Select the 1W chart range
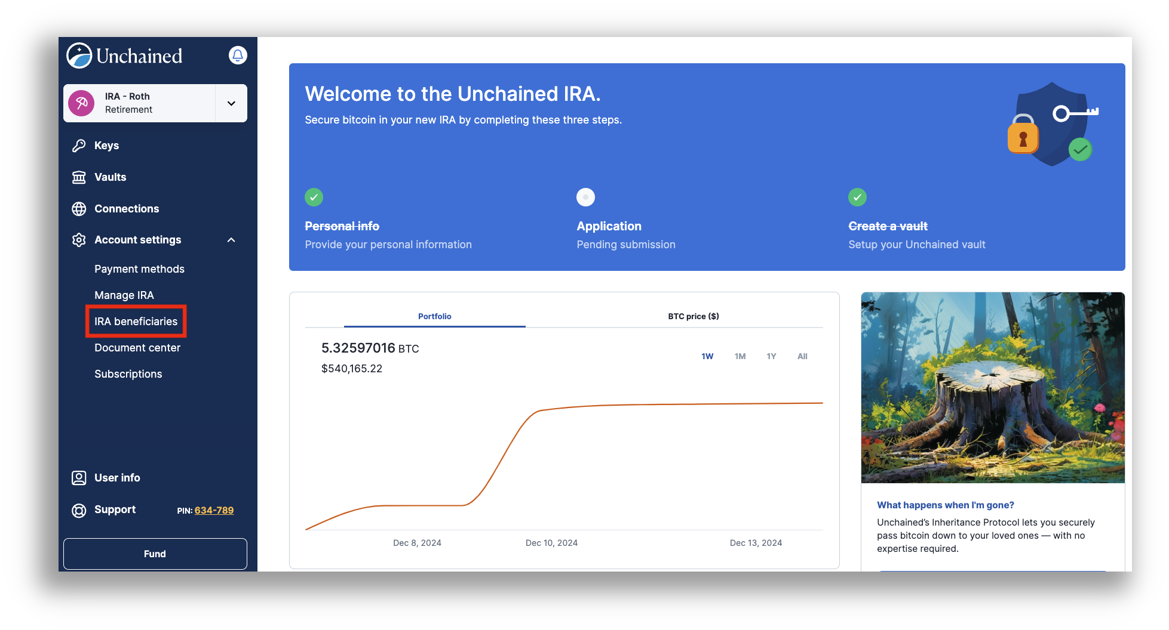Screen dimensions: 1169x630 click(x=707, y=356)
